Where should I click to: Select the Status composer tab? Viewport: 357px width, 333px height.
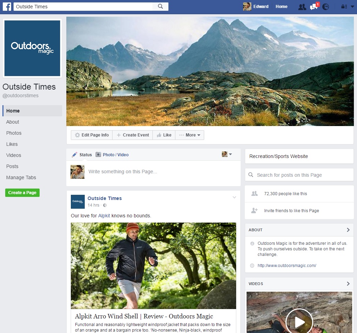pyautogui.click(x=86, y=155)
